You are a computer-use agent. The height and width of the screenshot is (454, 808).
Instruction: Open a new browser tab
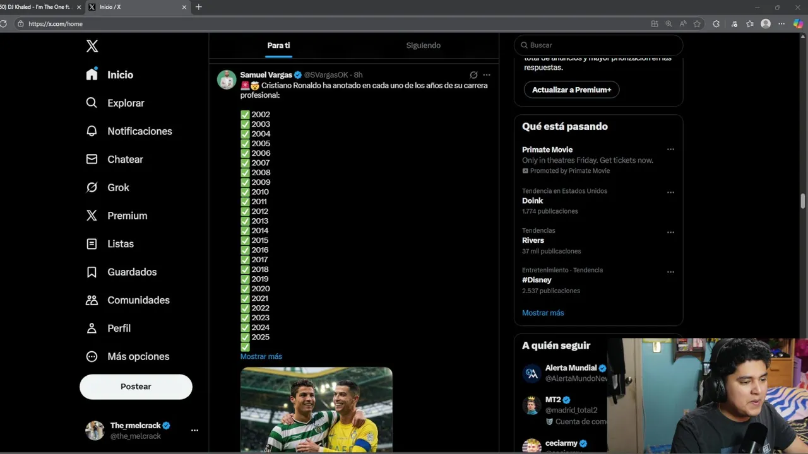199,7
